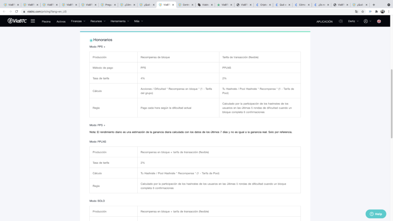Click the ViaBTC logo
Image resolution: width=393 pixels, height=221 pixels.
[17, 21]
